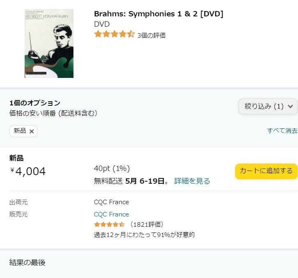Click the 結果の最後 end-of-results text
298x278 pixels.
click(x=28, y=262)
